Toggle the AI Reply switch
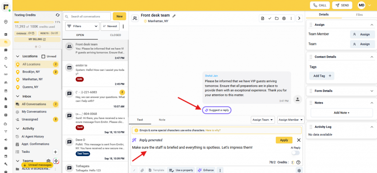The image size is (377, 173). (x=295, y=153)
